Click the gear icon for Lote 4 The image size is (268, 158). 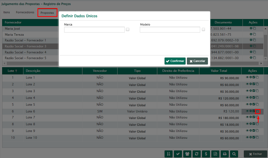(251, 98)
